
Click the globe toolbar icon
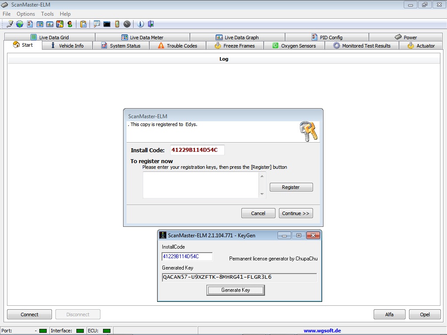20,24
